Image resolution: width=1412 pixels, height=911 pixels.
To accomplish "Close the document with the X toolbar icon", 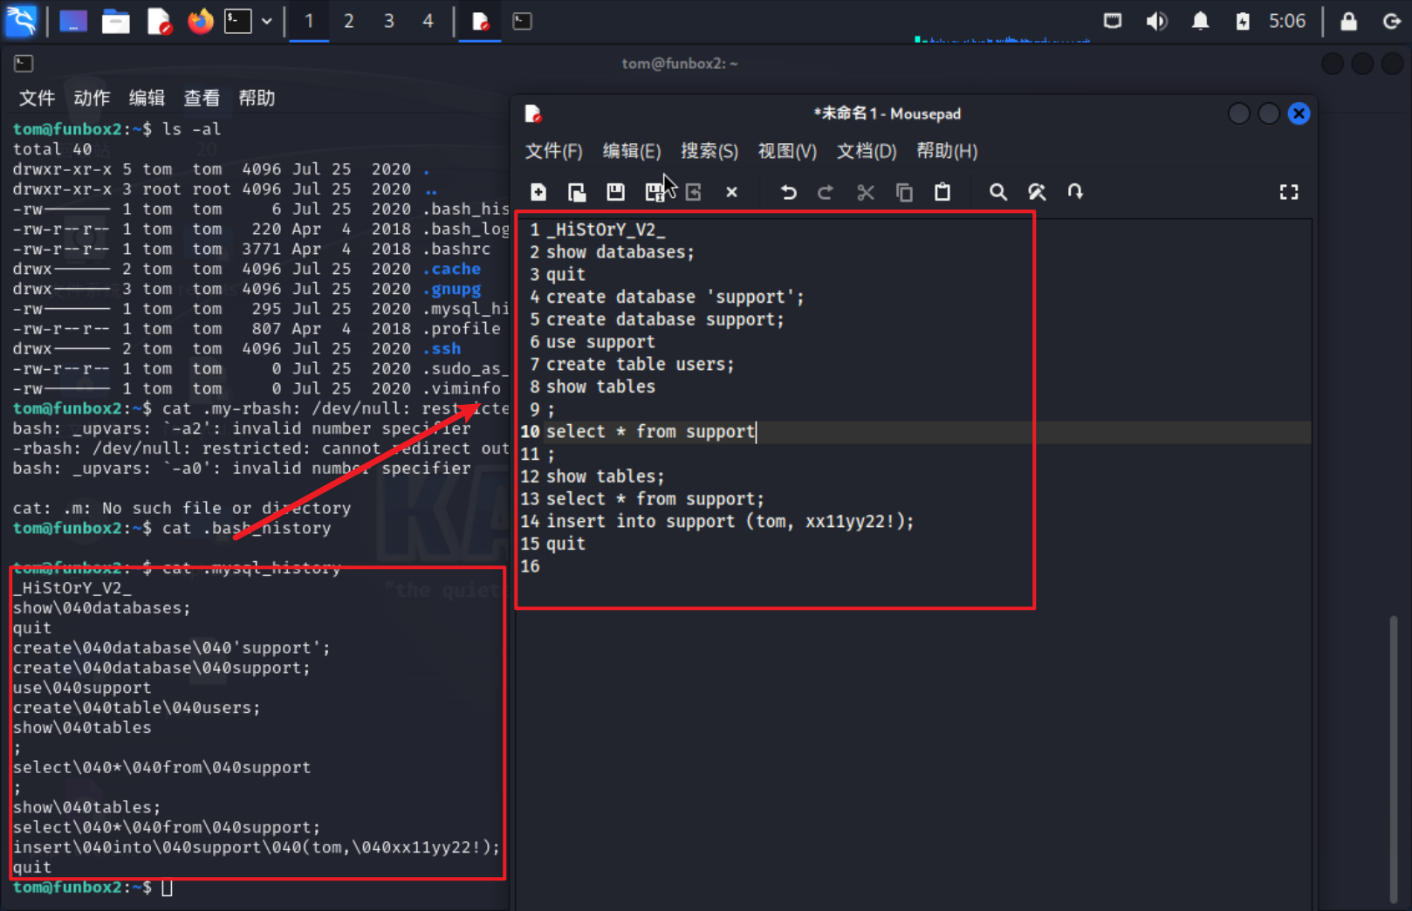I will pyautogui.click(x=731, y=192).
